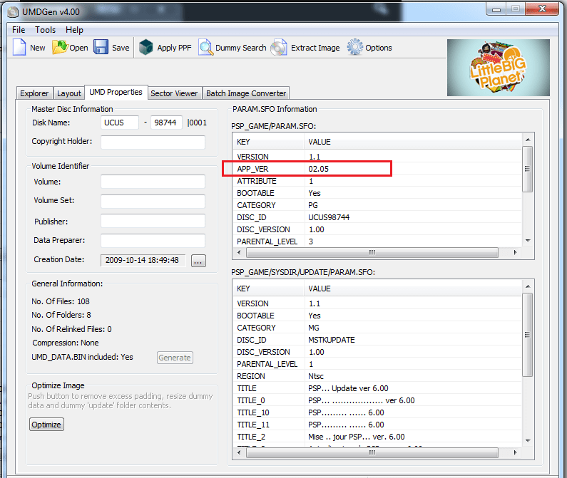Click the LittleBigPlanet cover thumbnail

[499, 68]
